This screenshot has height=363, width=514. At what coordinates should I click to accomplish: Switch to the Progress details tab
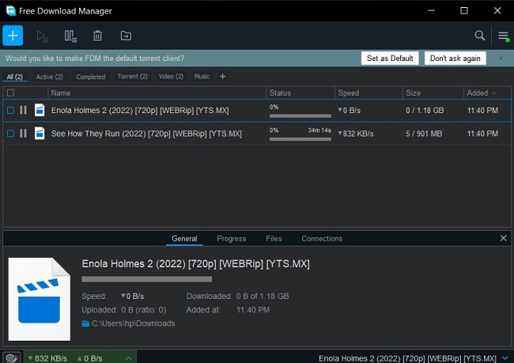(x=232, y=239)
